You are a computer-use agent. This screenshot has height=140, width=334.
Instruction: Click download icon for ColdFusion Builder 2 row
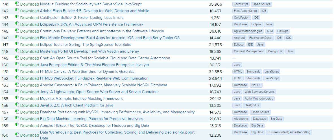17,17
